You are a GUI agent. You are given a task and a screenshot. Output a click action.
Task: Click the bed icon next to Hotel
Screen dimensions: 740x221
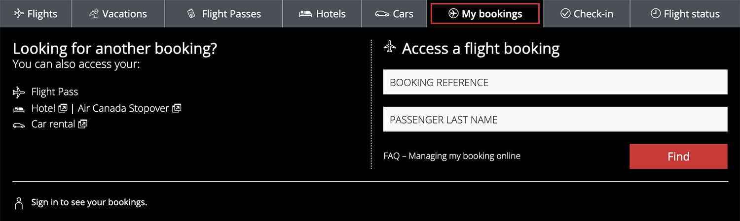(x=18, y=109)
